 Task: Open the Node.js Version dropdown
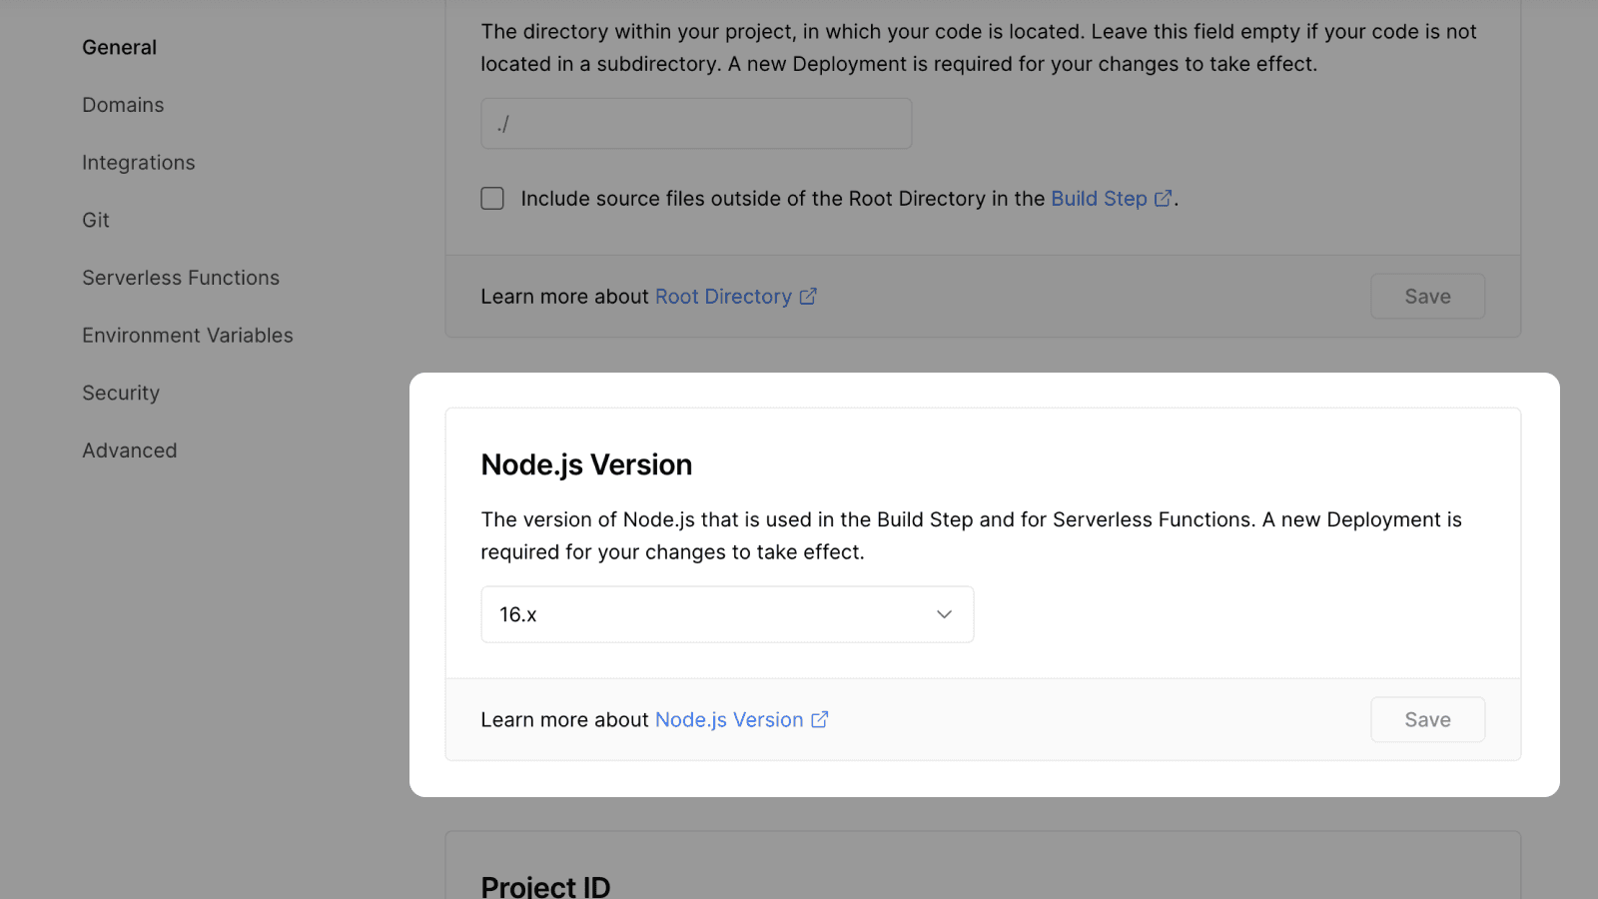pos(727,614)
